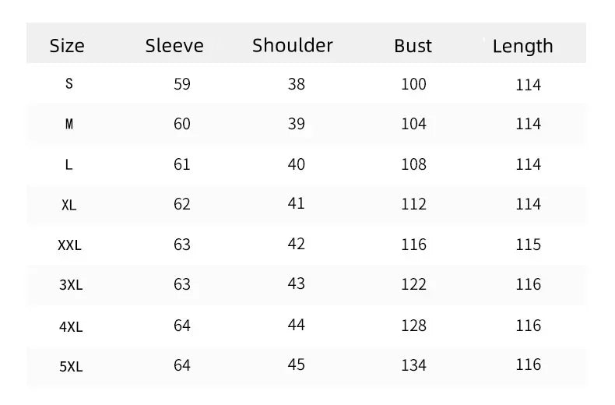Click sleeve value 59 for size S
Viewport: 615px width, 405px height.
[182, 84]
